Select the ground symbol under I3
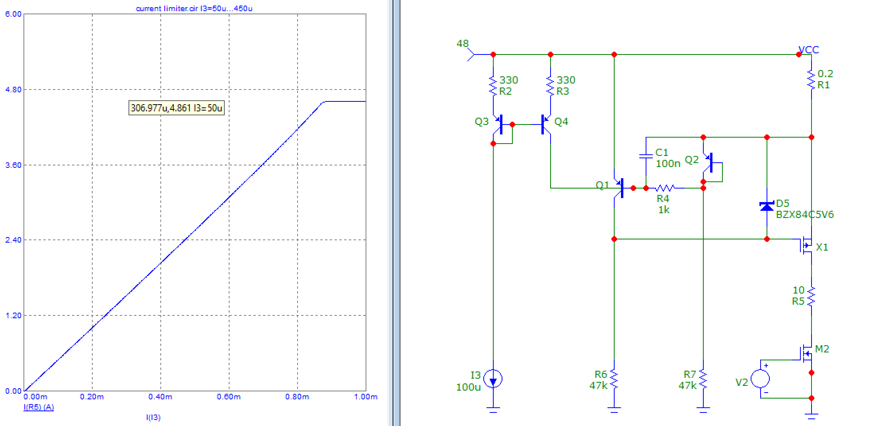Viewport: 870px width, 426px height. pos(493,410)
